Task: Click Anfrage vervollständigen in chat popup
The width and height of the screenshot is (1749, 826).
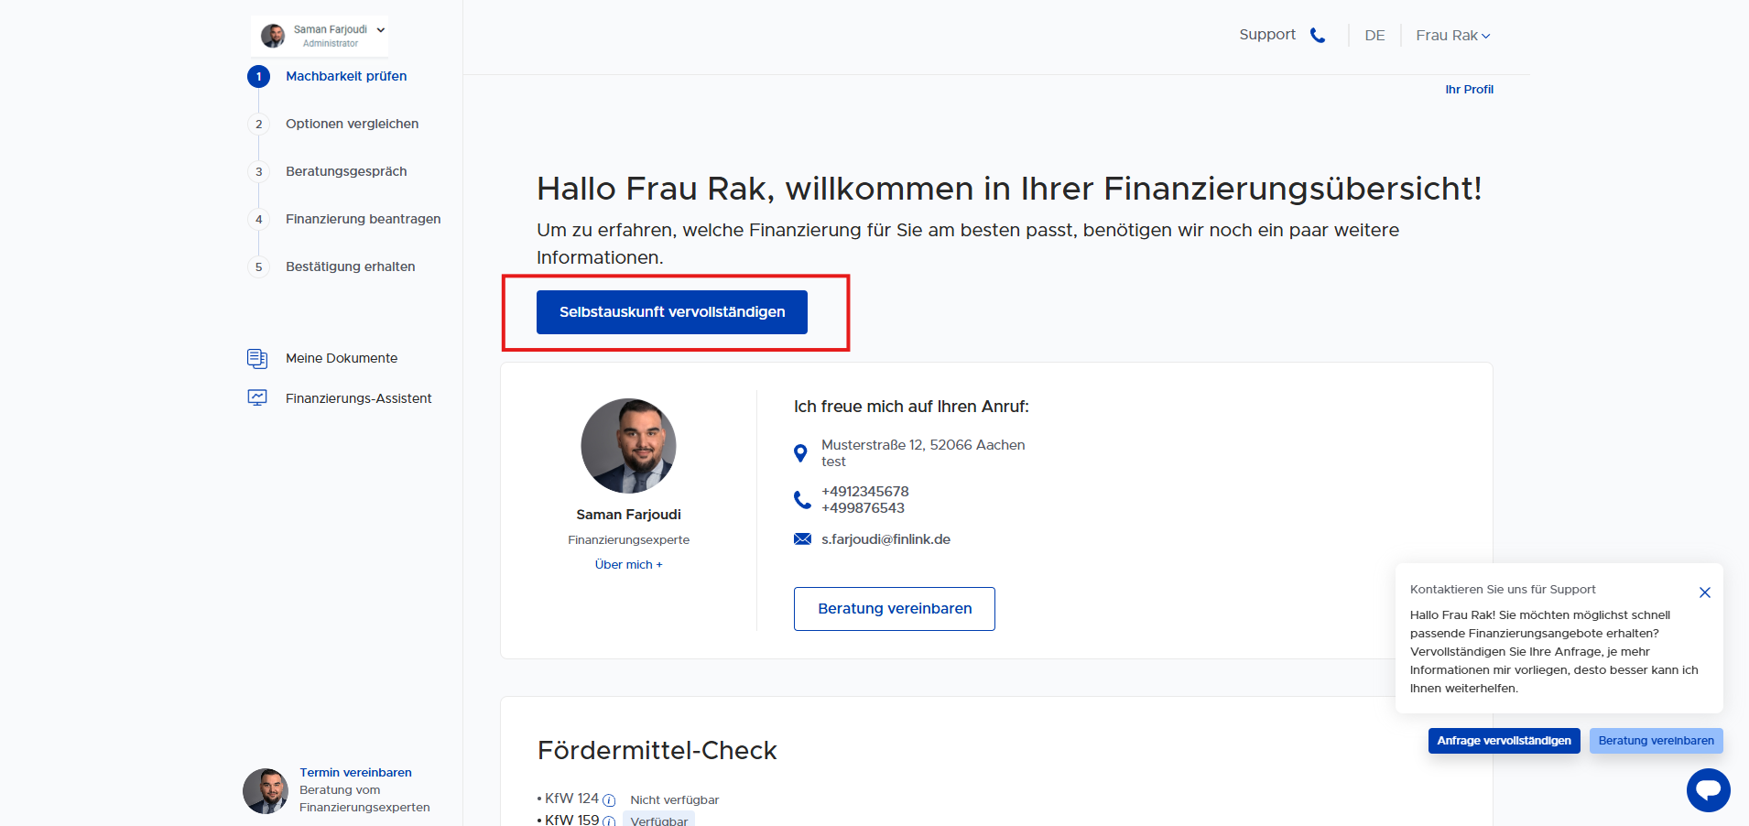Action: 1504,741
